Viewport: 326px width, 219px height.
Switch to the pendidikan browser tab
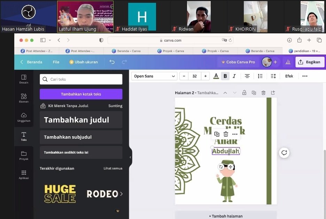305,51
